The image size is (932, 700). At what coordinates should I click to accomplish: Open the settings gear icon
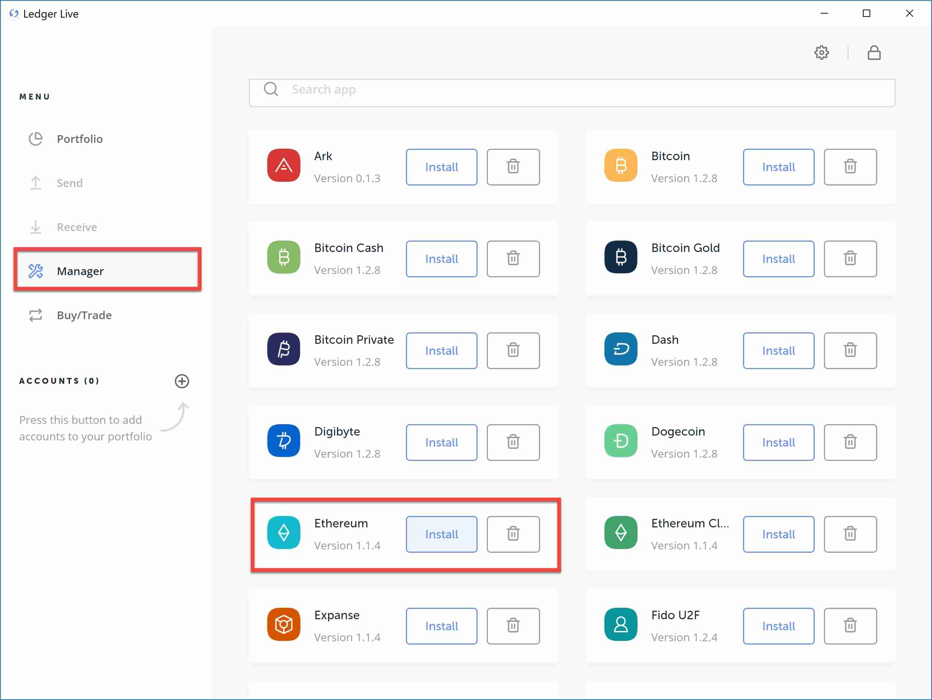tap(821, 53)
